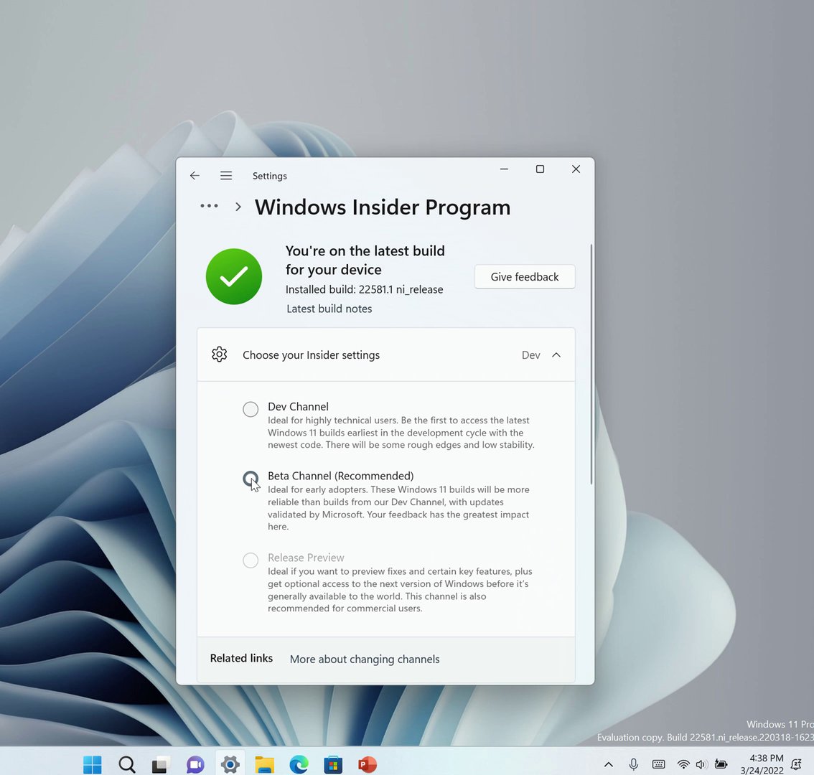The height and width of the screenshot is (775, 814).
Task: Show hidden system tray icons
Action: (x=609, y=764)
